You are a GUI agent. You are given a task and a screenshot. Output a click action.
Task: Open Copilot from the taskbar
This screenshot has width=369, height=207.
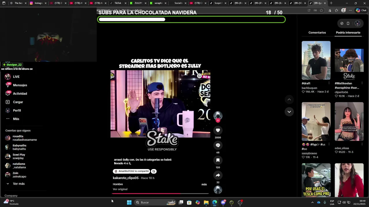coord(198,202)
